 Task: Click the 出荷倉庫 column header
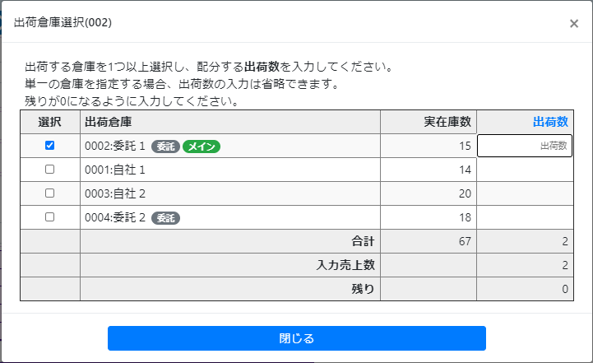109,122
